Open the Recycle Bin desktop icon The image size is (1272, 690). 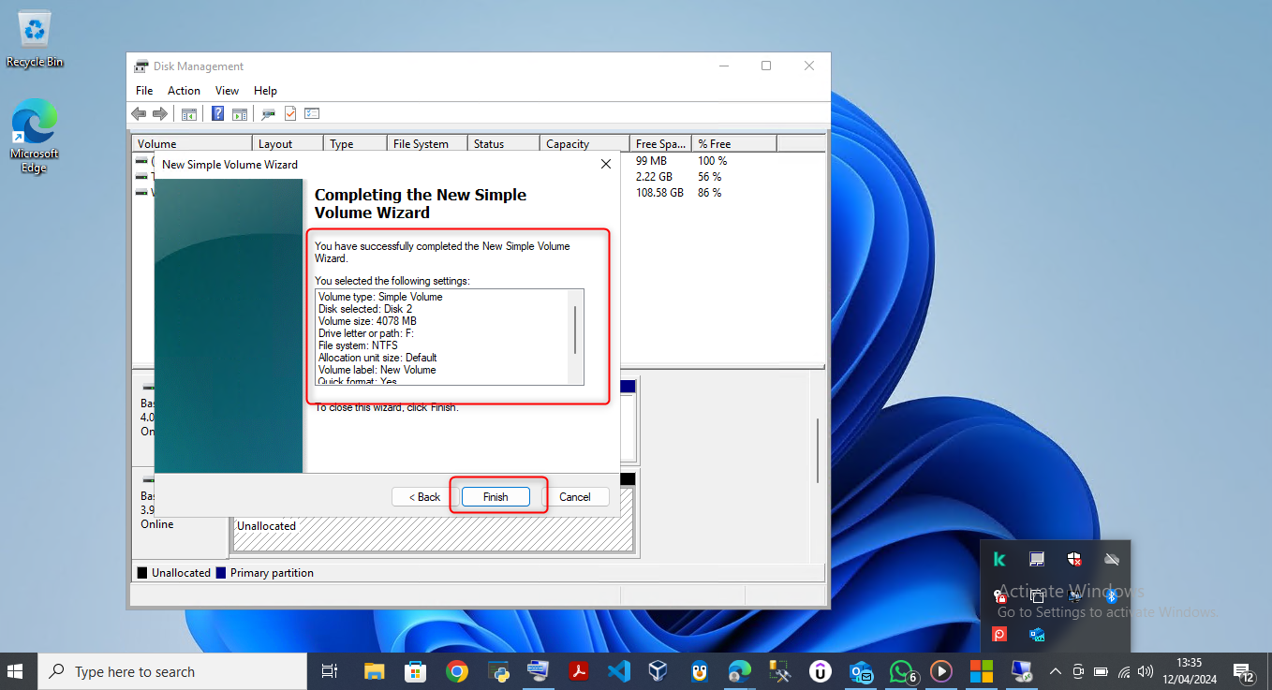coord(35,40)
